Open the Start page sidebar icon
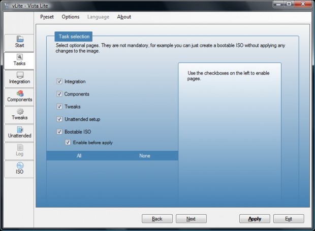This screenshot has height=231, width=315. [20, 39]
